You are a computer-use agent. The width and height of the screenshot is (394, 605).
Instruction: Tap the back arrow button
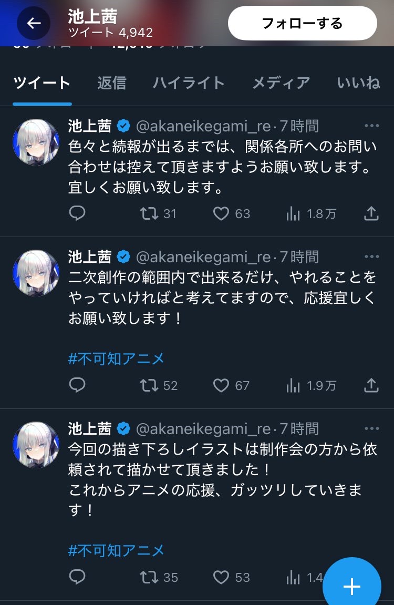[x=34, y=23]
